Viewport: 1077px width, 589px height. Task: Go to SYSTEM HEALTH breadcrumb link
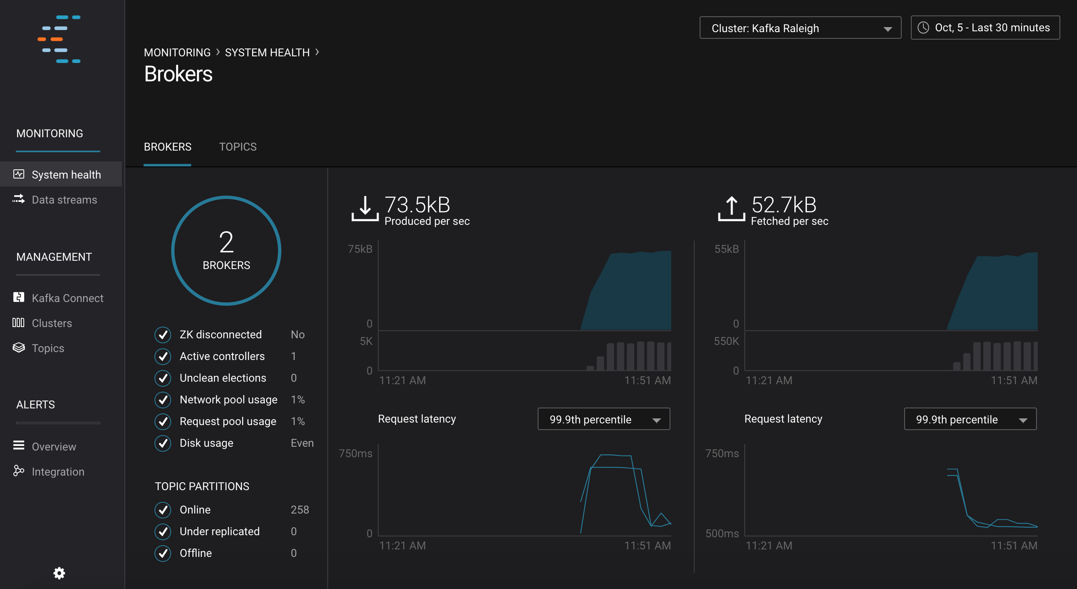coord(267,53)
